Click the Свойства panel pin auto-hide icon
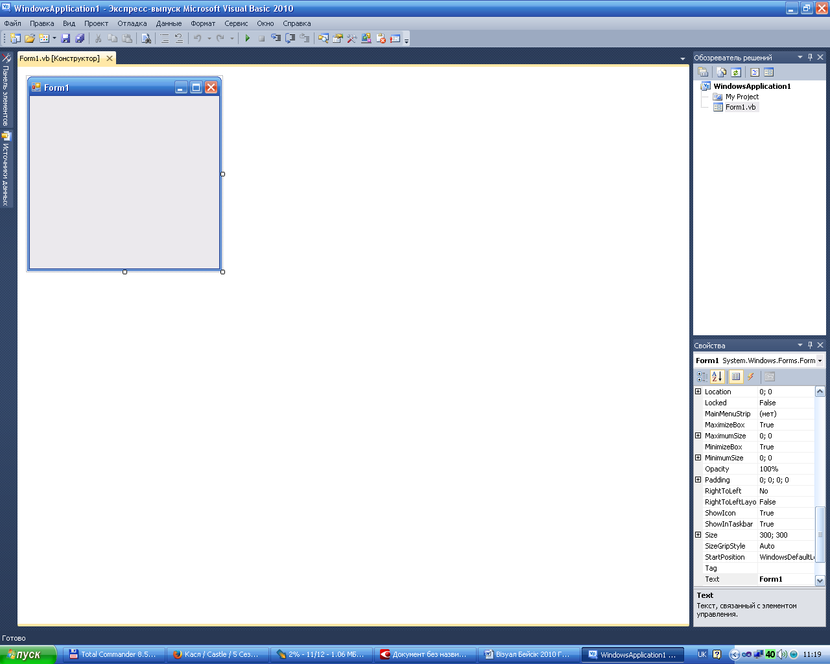 [x=810, y=345]
